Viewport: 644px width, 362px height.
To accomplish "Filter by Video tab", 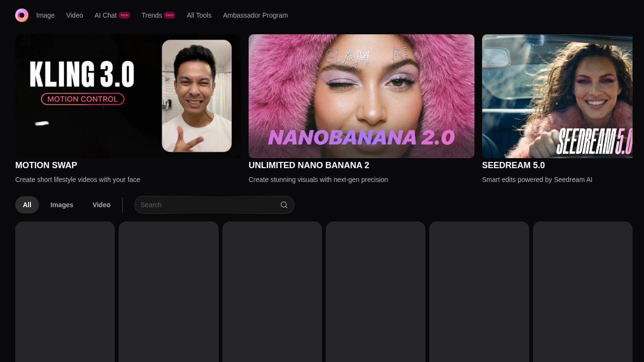I will (101, 205).
